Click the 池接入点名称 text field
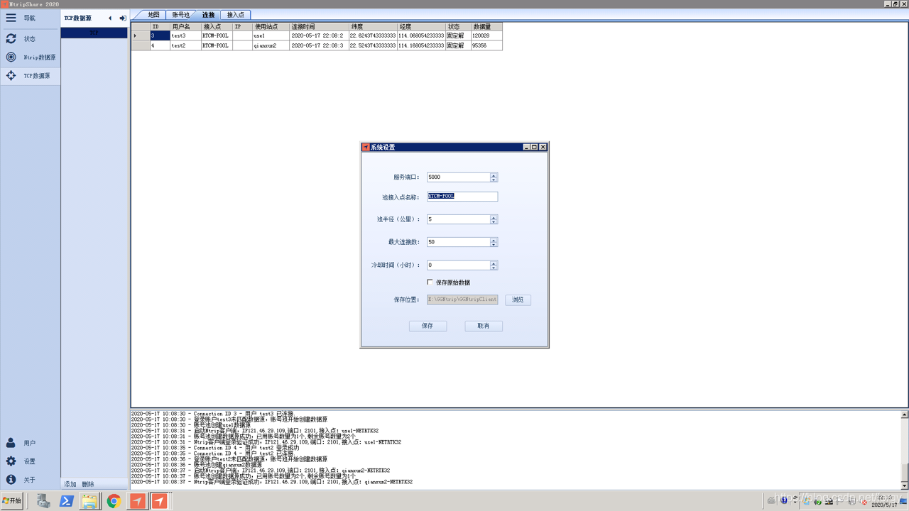 click(462, 197)
